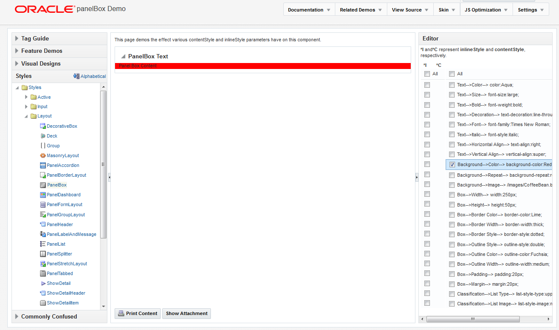Click the PanelStretchLayout icon
This screenshot has height=330, width=559.
[x=43, y=264]
